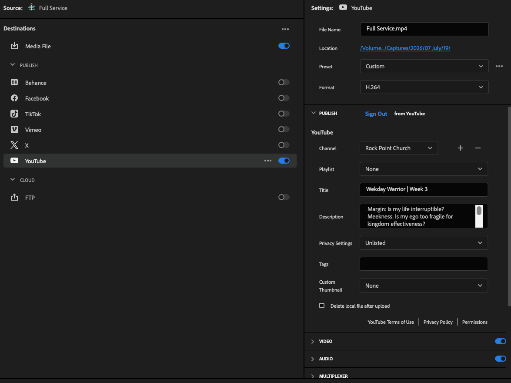
Task: Click the Vimeo logo icon
Action: click(14, 129)
